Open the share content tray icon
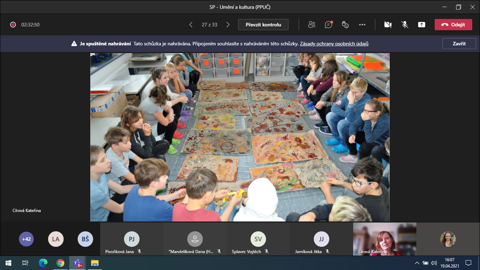480x270 pixels. tap(422, 25)
